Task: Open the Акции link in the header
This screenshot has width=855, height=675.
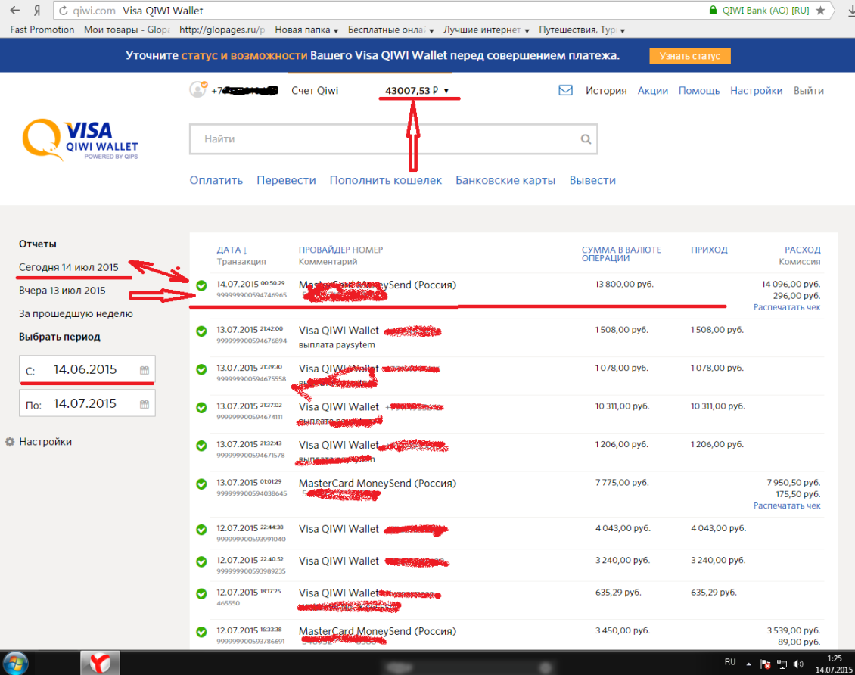Action: [653, 91]
